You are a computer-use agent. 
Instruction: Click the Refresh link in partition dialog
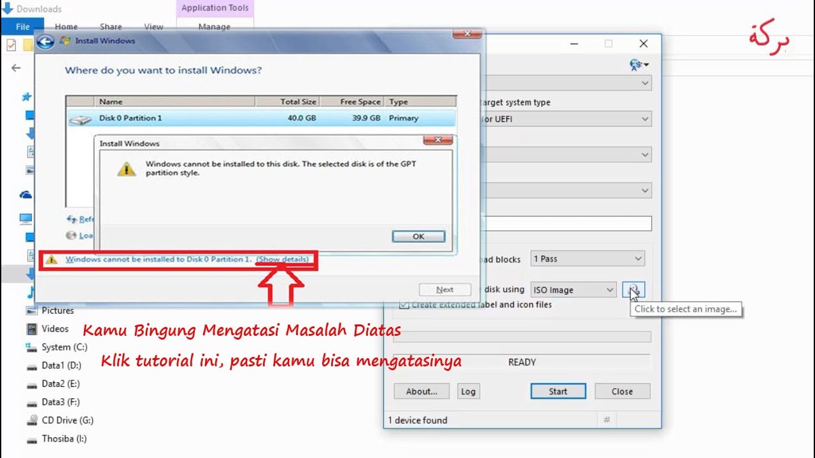click(x=81, y=219)
